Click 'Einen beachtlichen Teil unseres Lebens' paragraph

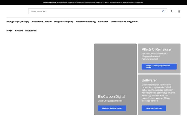coord(158,93)
